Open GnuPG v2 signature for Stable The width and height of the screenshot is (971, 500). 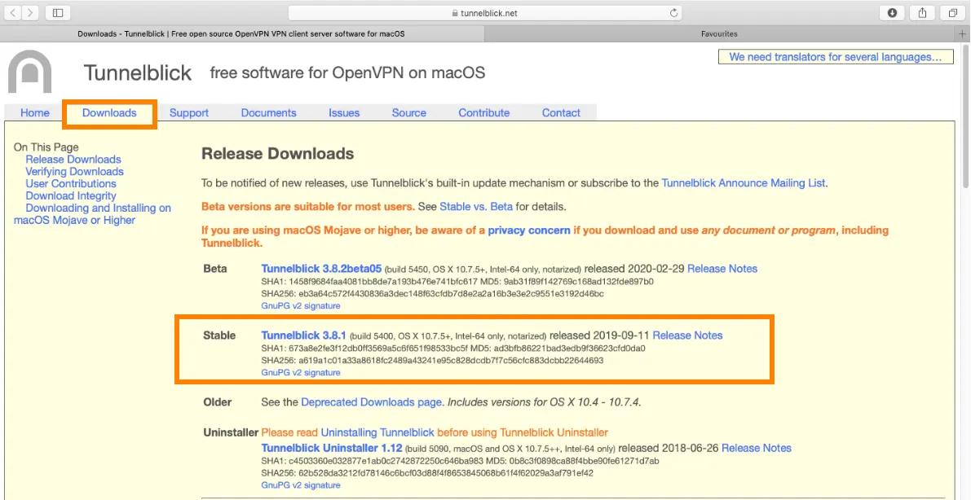tap(300, 372)
